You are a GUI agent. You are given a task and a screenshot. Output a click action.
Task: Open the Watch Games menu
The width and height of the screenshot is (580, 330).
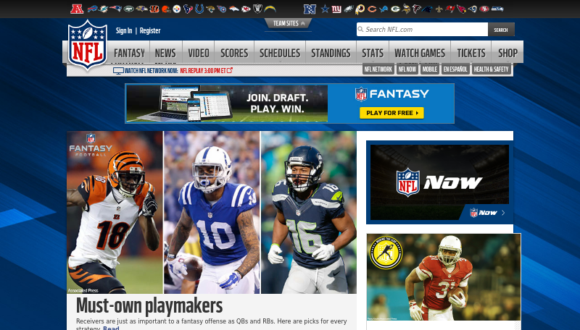point(420,53)
